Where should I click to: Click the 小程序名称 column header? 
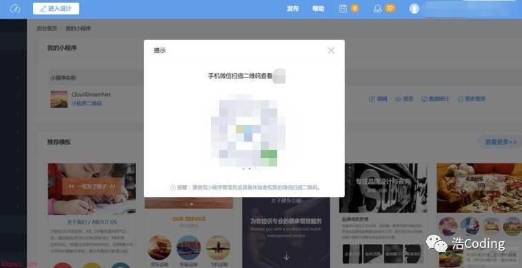click(x=63, y=78)
